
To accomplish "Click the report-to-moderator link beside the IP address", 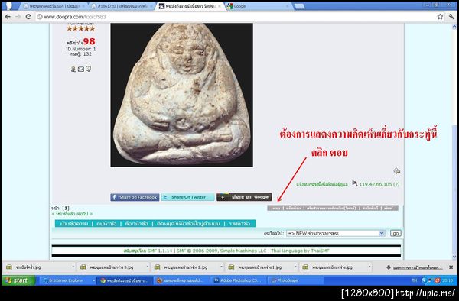I will (322, 184).
